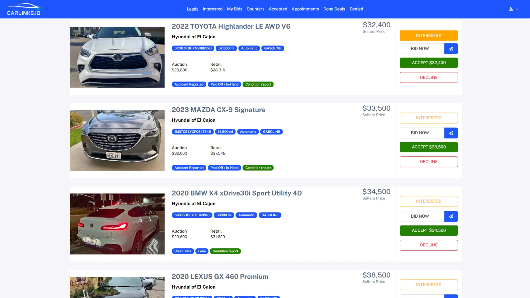Click the Mazda CX-9 BID NOW field
The image size is (530, 298).
422,133
